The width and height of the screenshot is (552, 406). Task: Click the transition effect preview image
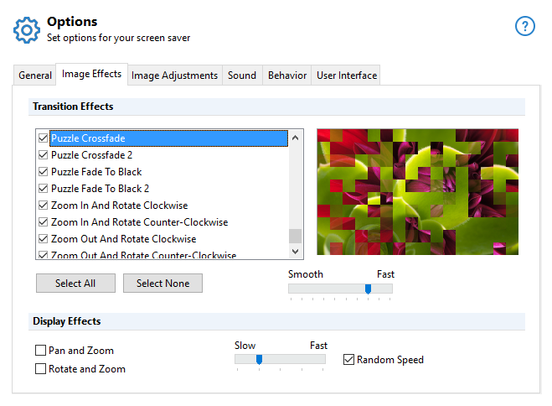417,192
